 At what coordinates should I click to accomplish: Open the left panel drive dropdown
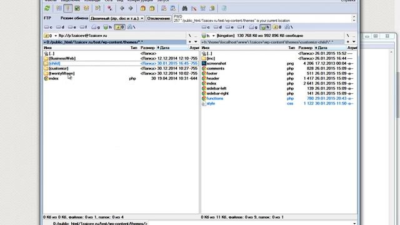click(x=51, y=36)
